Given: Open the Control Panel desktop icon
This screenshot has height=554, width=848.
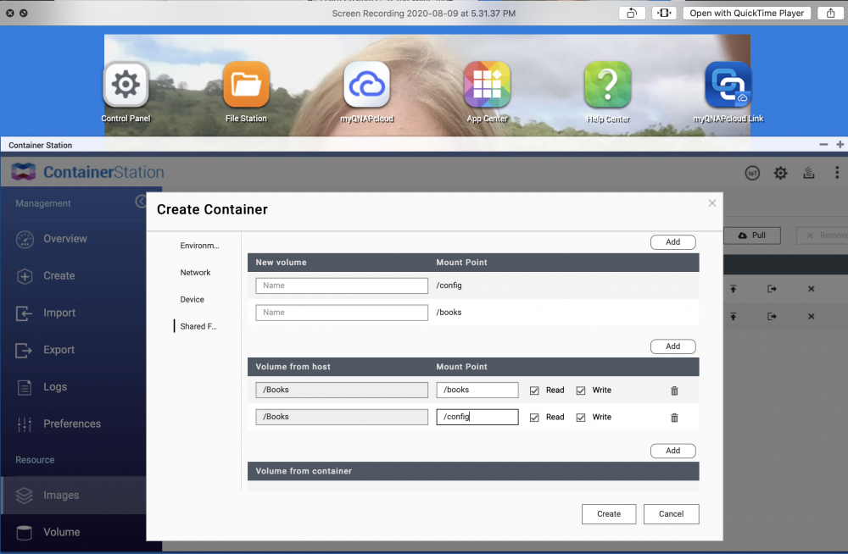Looking at the screenshot, I should click(x=126, y=85).
